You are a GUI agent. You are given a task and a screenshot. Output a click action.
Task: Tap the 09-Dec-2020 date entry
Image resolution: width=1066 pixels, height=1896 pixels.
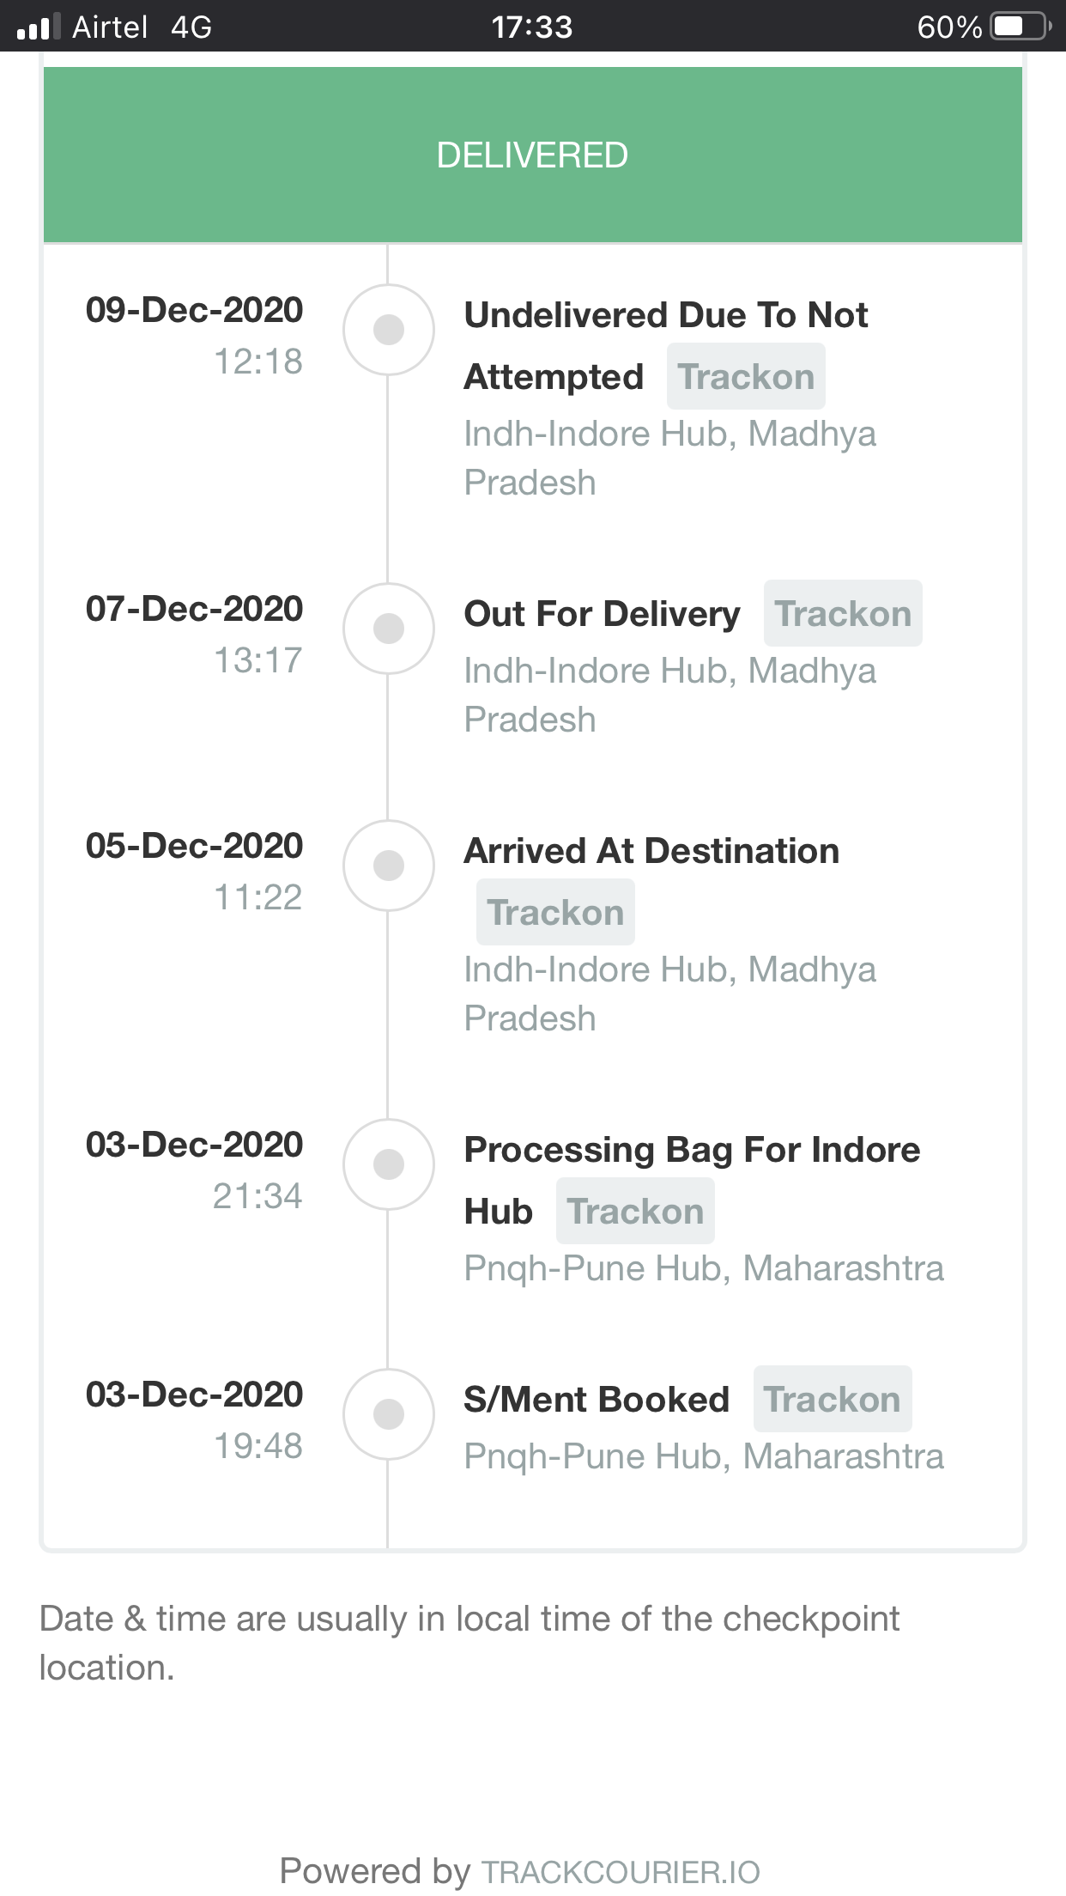(194, 310)
